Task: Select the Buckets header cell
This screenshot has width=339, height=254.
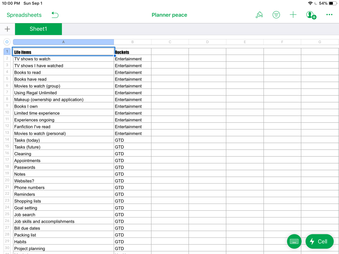Action: pos(132,52)
